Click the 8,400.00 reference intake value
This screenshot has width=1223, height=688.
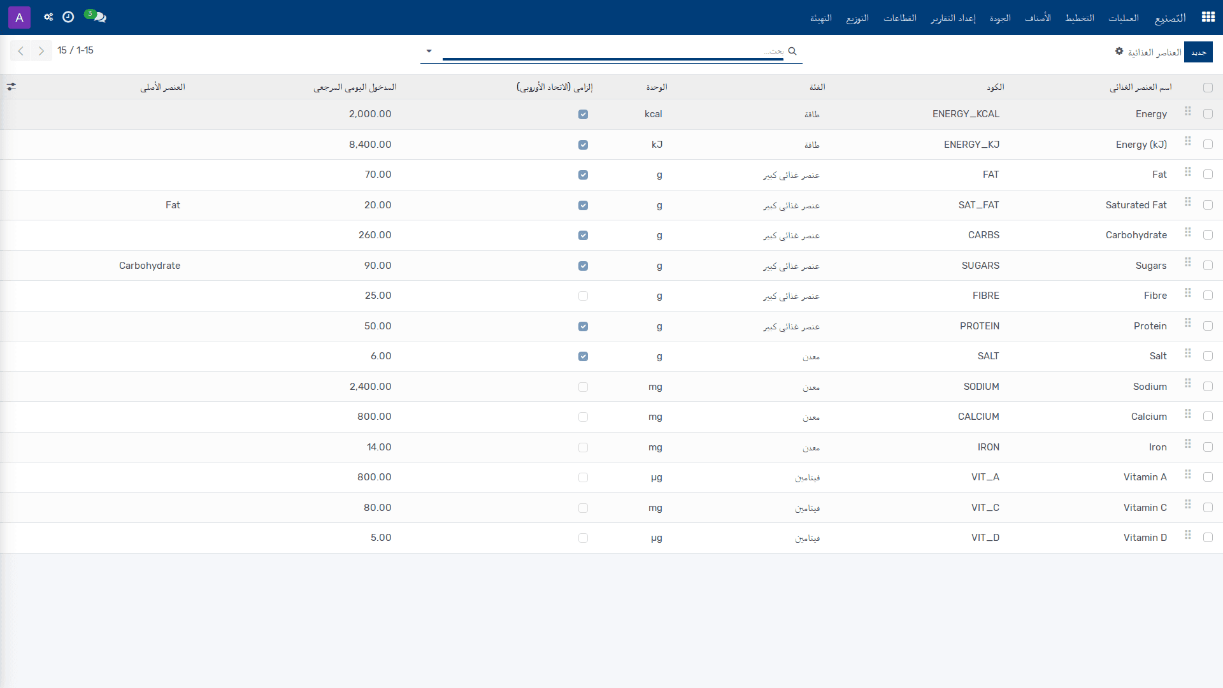(x=370, y=145)
